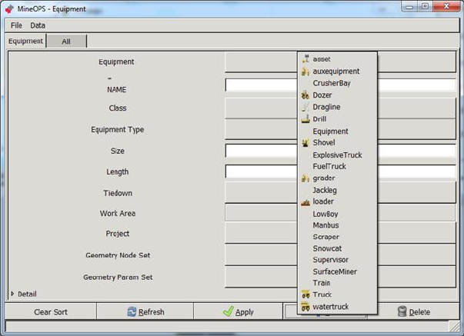This screenshot has width=464, height=336.
Task: Select FuelTruck from the menu
Action: pyautogui.click(x=337, y=167)
